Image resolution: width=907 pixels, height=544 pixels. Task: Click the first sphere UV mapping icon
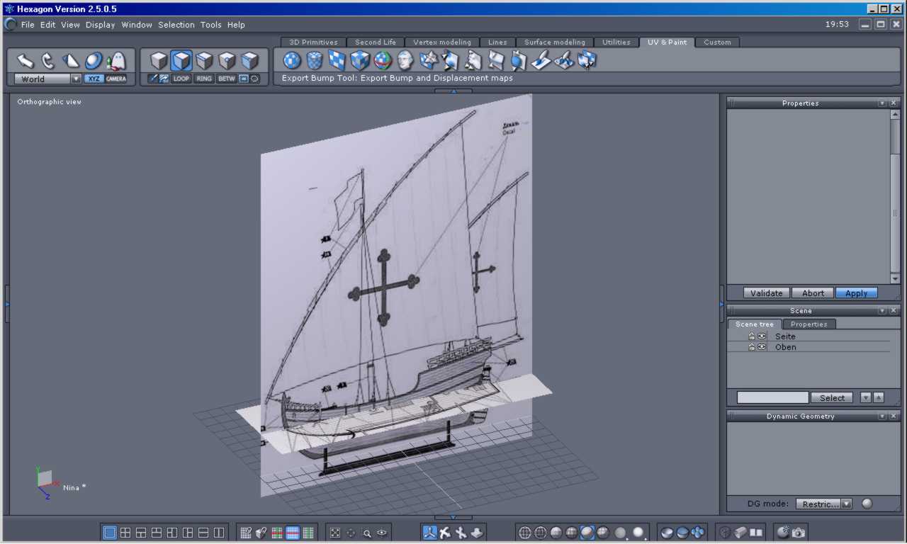click(292, 61)
